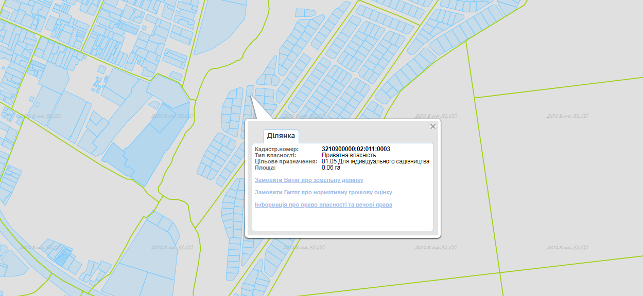The width and height of the screenshot is (643, 296).
Task: Click cadastral number 3210900000:02:011:0003
Action: click(356, 149)
